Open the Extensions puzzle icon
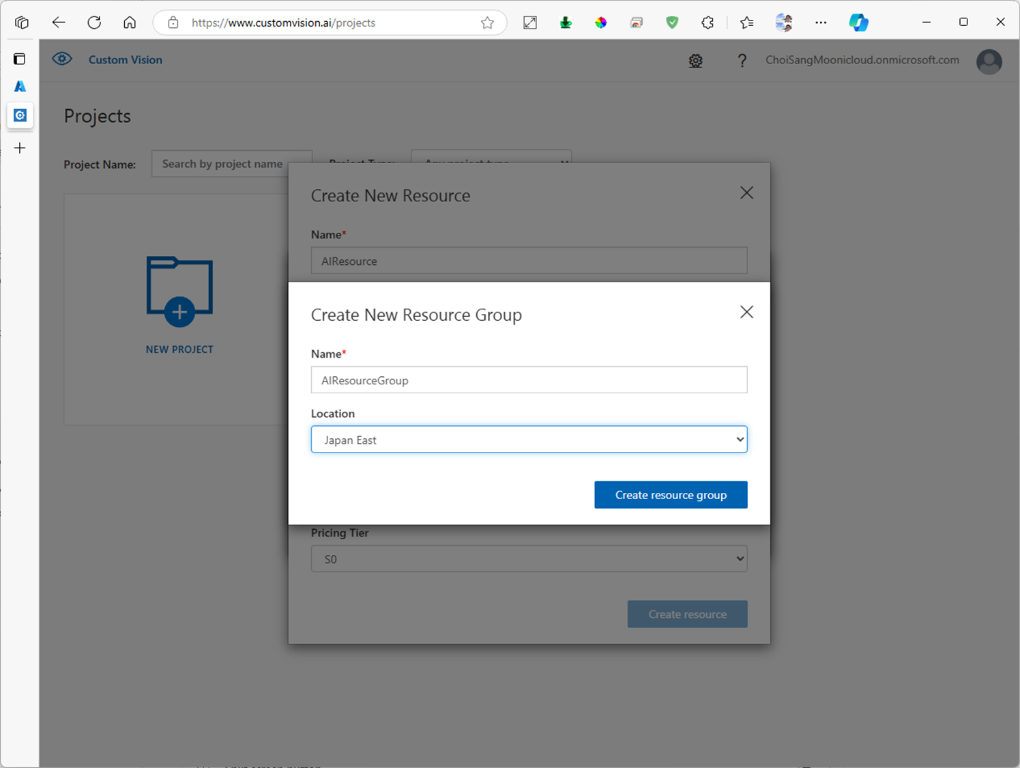 [708, 23]
